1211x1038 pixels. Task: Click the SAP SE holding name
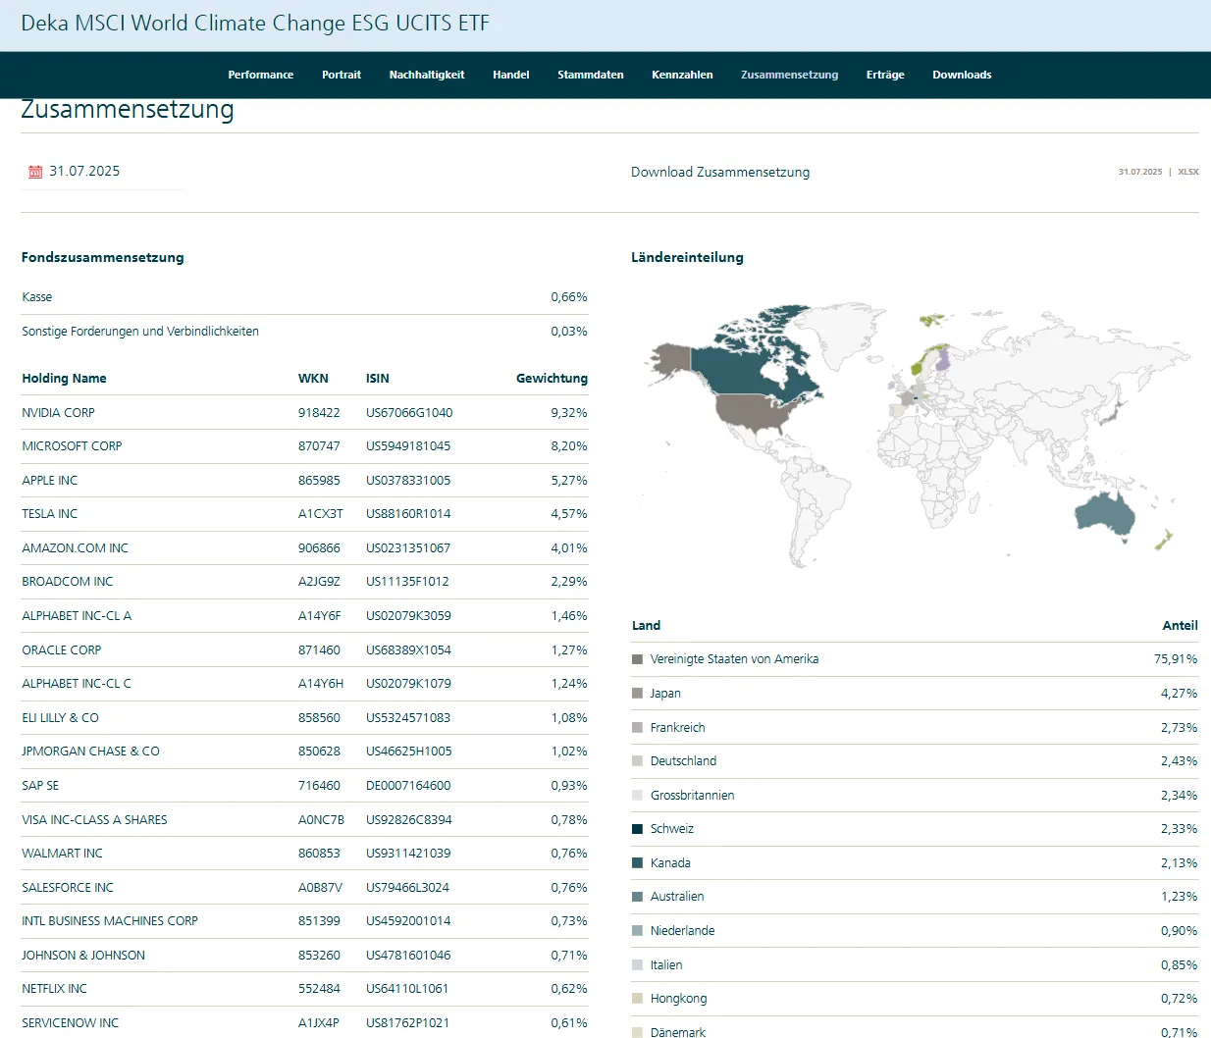(40, 786)
